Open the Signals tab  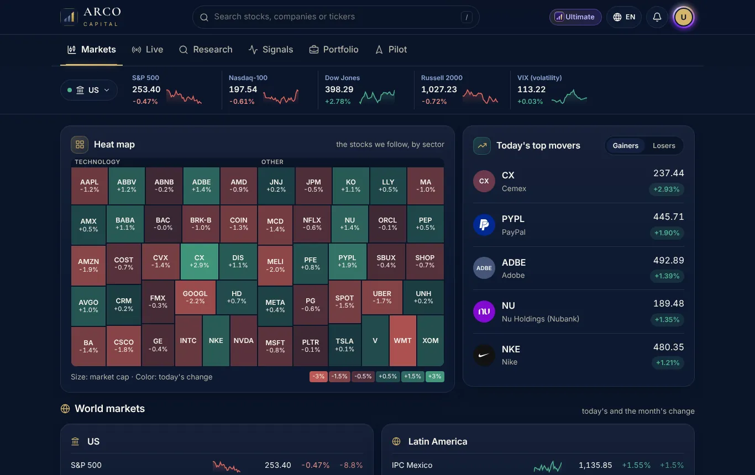point(271,50)
